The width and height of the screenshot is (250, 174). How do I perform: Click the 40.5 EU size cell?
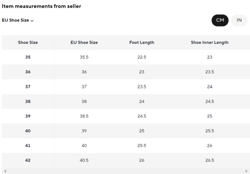pyautogui.click(x=84, y=160)
